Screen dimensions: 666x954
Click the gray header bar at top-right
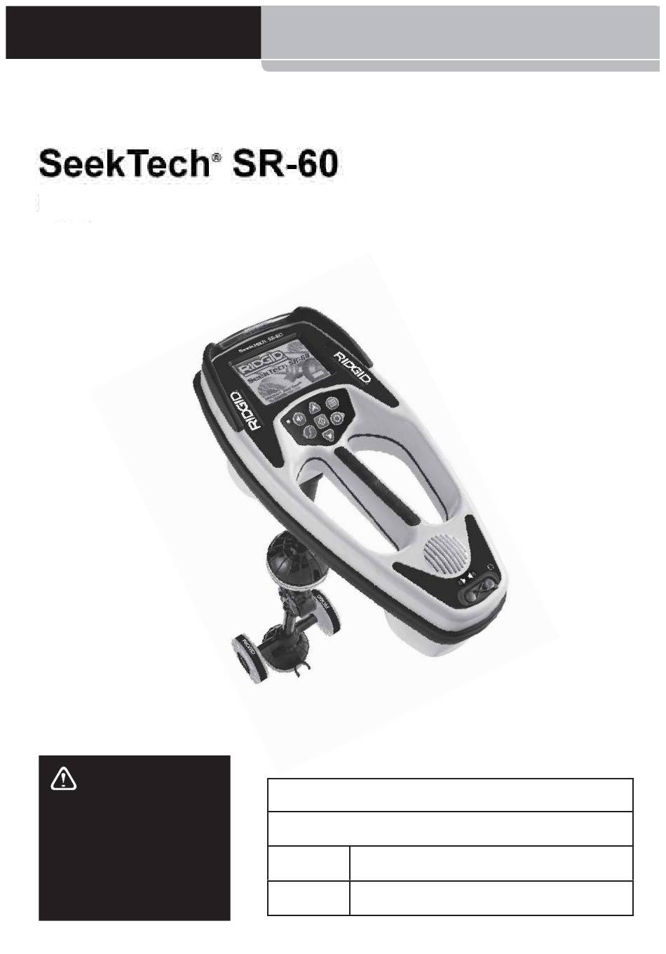(x=461, y=32)
